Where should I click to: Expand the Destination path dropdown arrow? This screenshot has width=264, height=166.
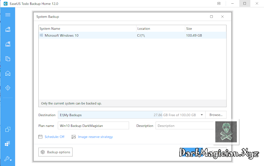click(x=202, y=115)
